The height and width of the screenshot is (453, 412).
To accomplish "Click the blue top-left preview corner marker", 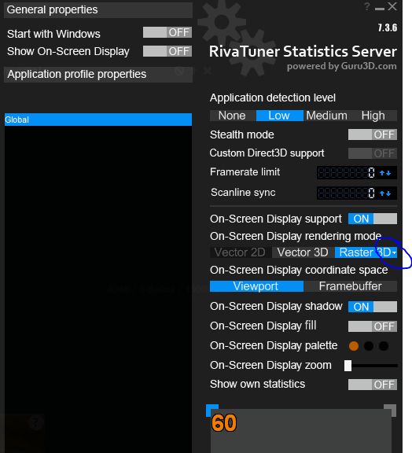I will tap(212, 410).
